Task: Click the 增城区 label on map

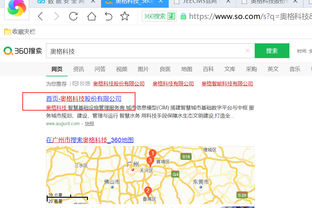Action: click(210, 150)
